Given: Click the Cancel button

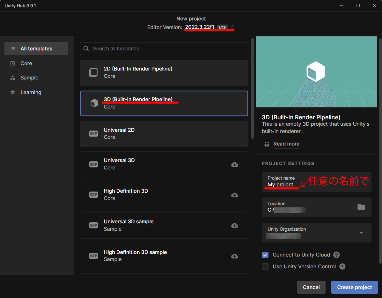Looking at the screenshot, I should click(311, 287).
